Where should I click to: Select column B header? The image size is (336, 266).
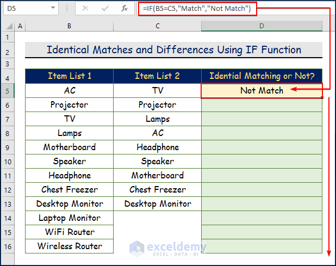70,26
